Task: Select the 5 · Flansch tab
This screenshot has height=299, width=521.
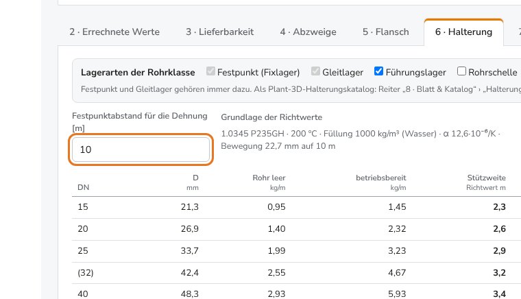Action: 386,32
